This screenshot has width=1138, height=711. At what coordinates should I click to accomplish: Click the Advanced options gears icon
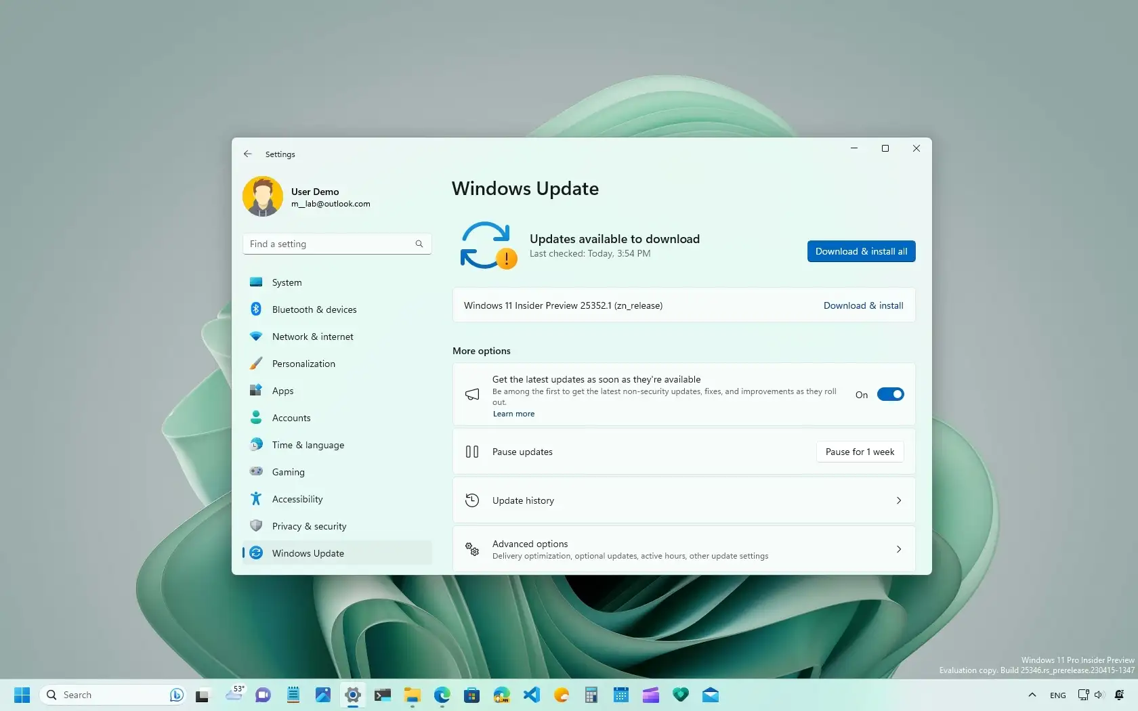(x=472, y=549)
